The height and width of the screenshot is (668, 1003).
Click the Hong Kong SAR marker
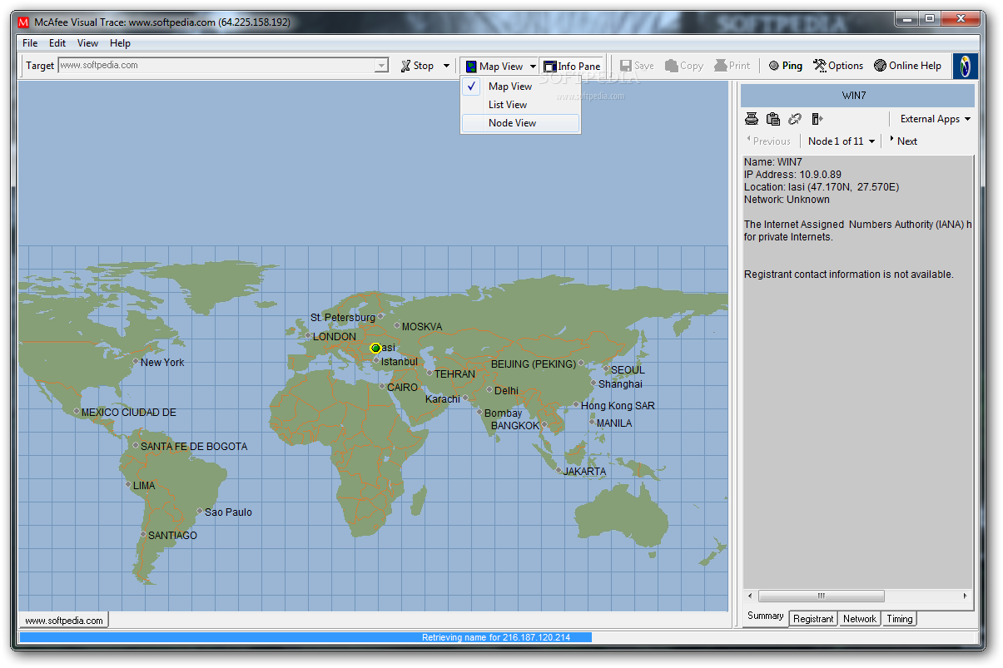coord(576,405)
